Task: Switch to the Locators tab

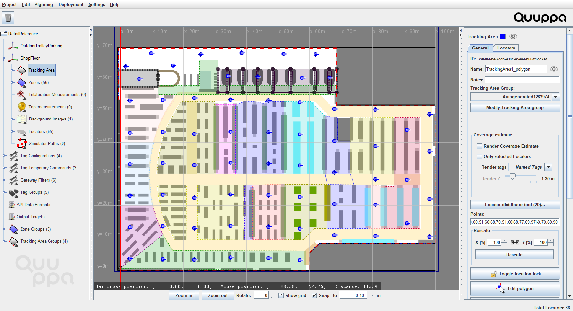Action: [x=506, y=48]
